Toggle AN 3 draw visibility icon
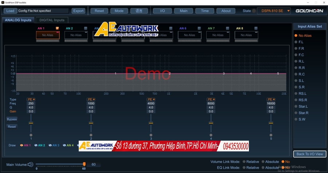This screenshot has width=328, height=173. tap(50, 145)
